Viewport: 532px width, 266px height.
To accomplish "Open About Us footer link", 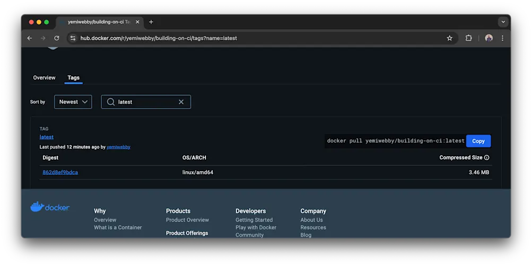I will point(311,220).
